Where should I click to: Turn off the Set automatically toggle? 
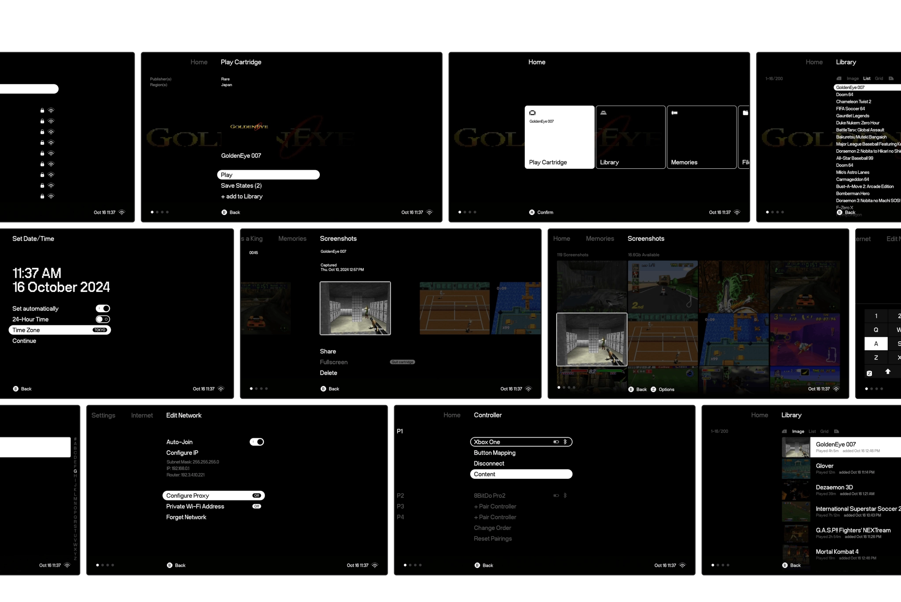103,309
